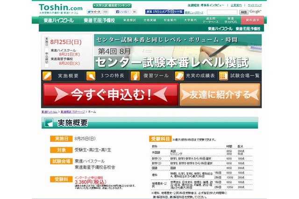
Task: Click the pencil icon beside 実施概要
Action: pos(47,76)
